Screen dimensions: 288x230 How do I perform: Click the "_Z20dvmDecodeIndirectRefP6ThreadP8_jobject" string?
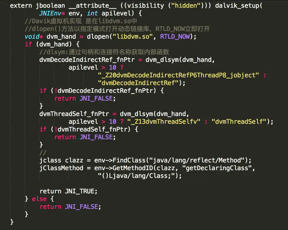pyautogui.click(x=178, y=75)
